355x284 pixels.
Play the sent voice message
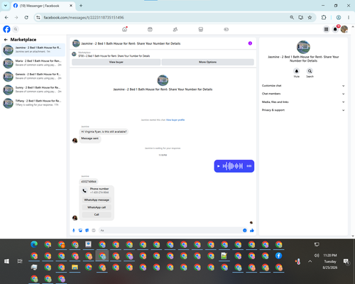tap(218, 166)
